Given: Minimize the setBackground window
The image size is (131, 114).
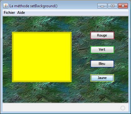Looking at the screenshot, I should pos(102,6).
